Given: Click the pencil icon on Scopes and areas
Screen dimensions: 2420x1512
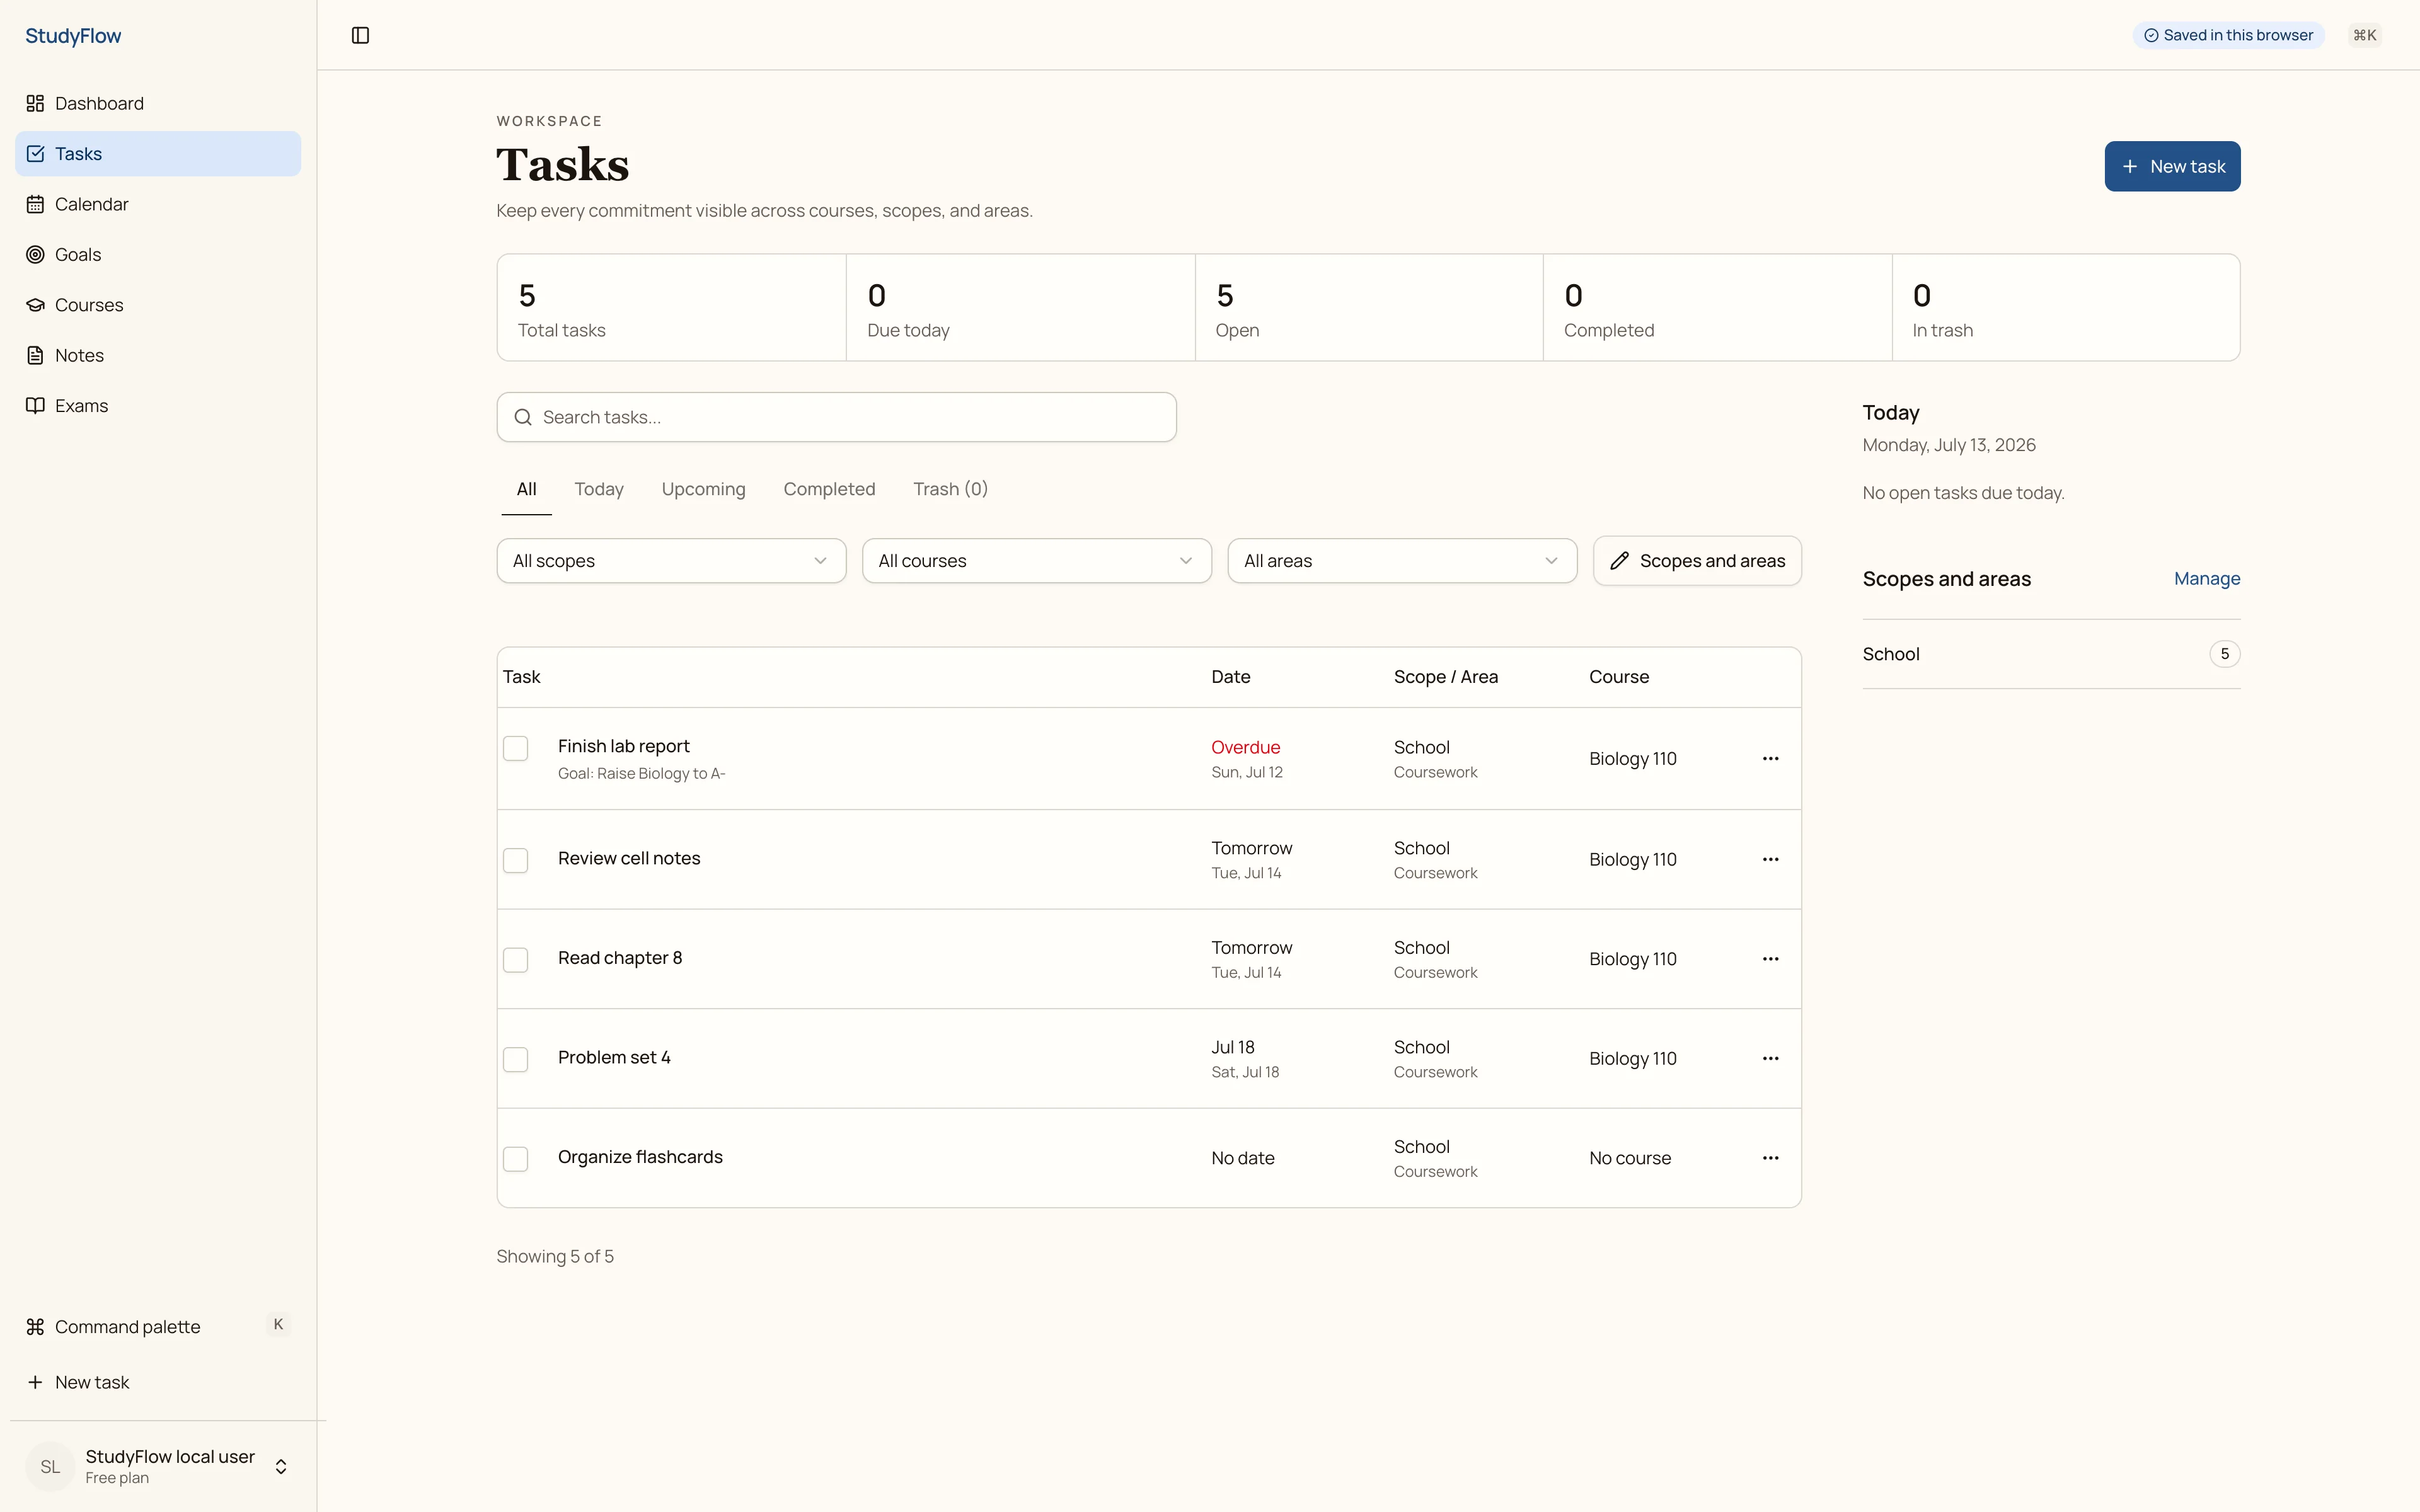Looking at the screenshot, I should tap(1619, 561).
